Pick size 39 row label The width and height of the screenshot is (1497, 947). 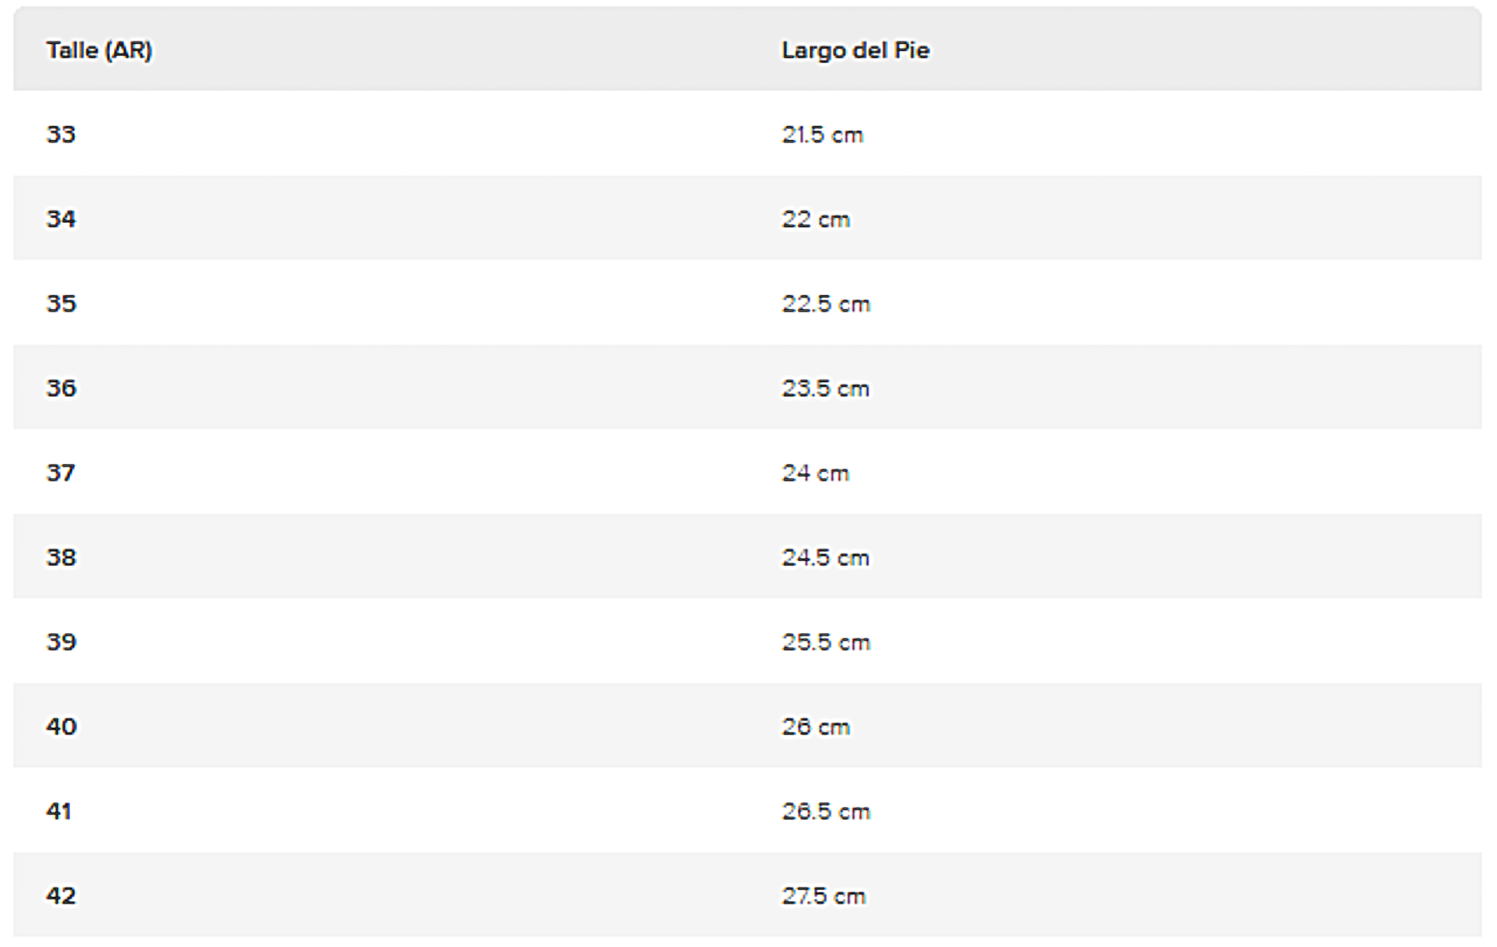(61, 641)
